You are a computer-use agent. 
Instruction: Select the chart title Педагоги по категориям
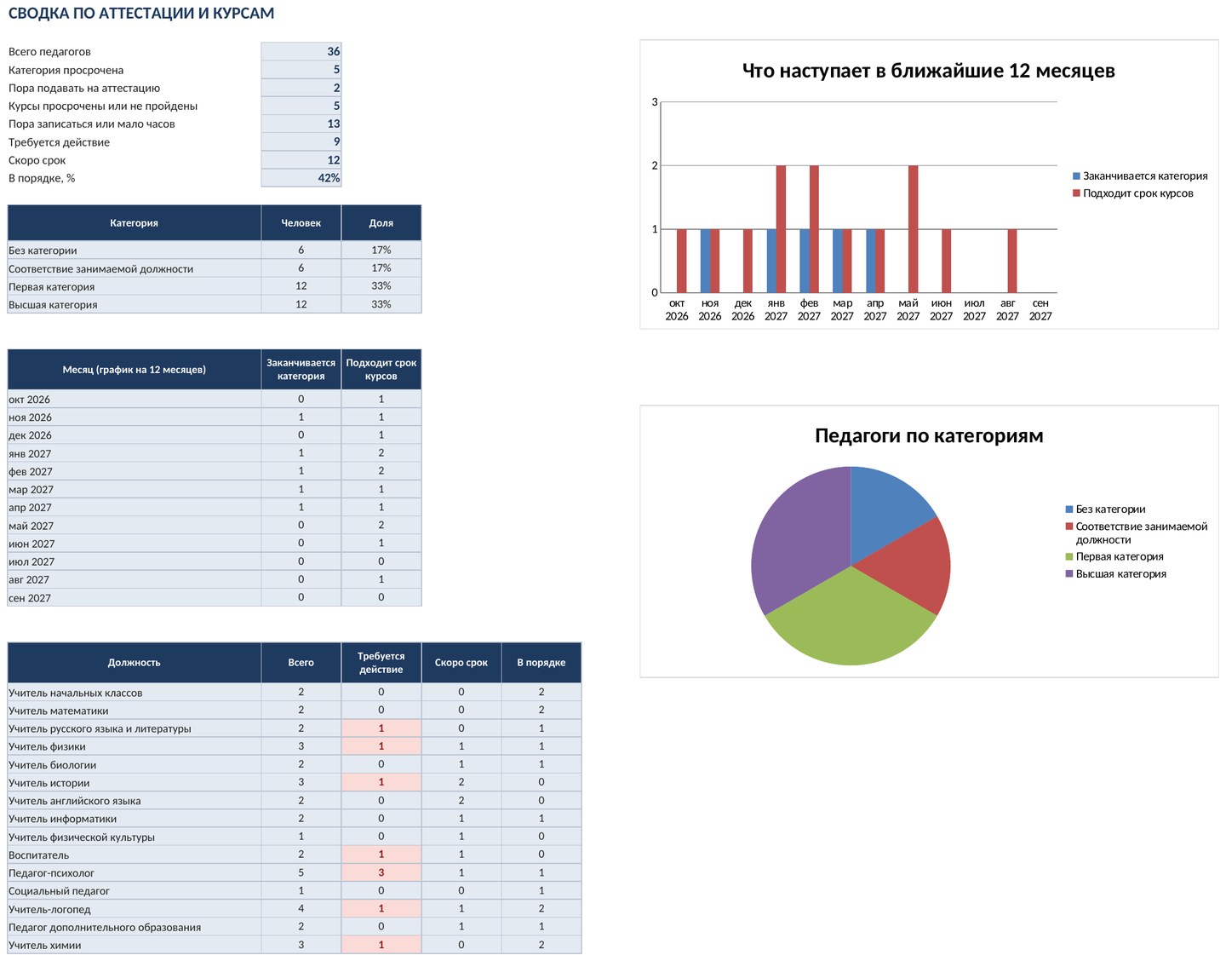929,435
